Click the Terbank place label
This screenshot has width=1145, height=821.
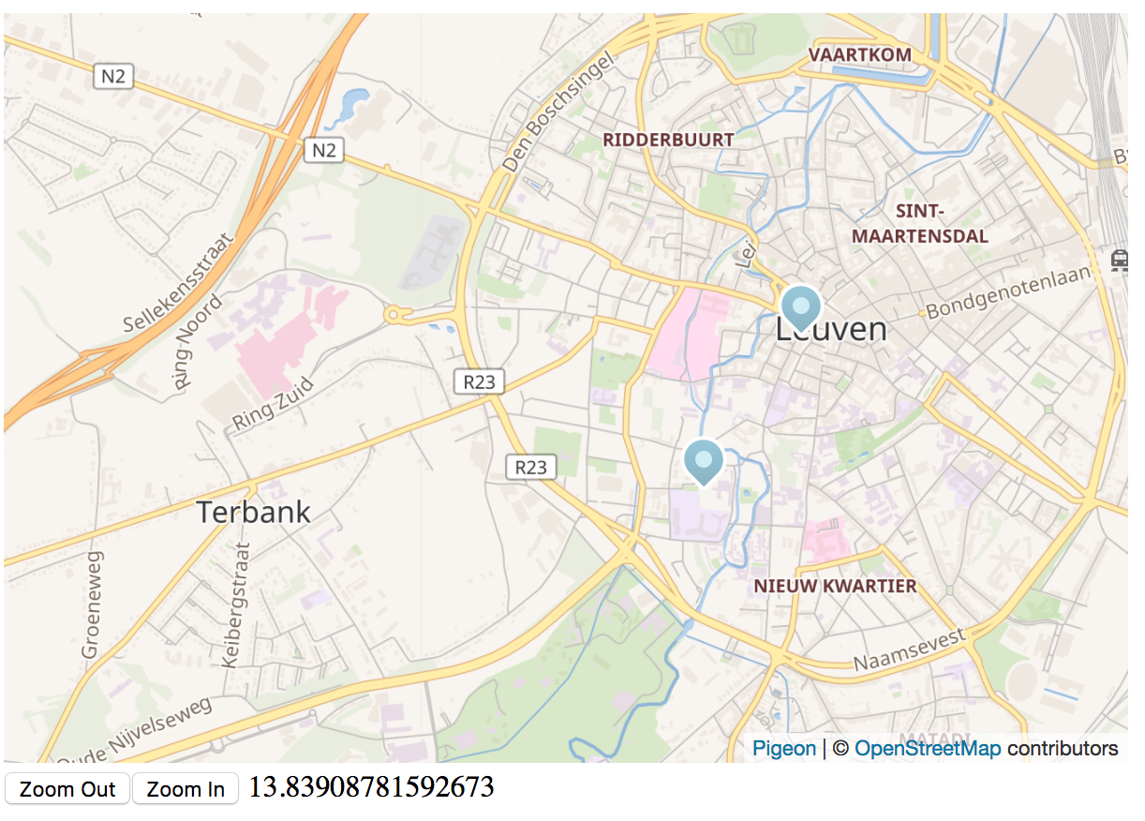click(253, 512)
